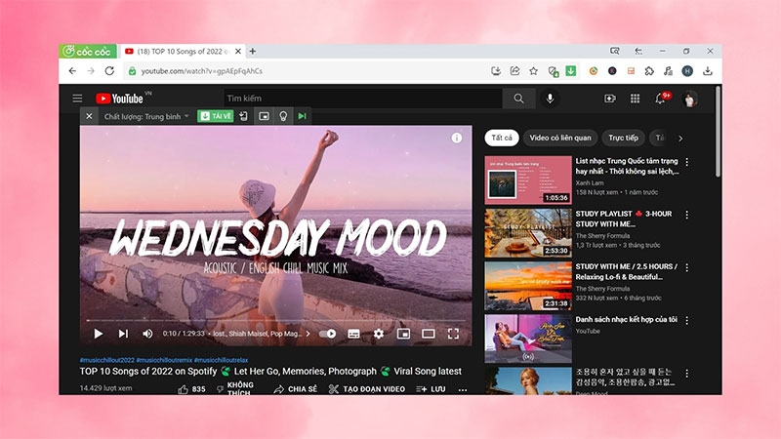This screenshot has height=439, width=781.
Task: Go back in the browser
Action: click(x=72, y=71)
